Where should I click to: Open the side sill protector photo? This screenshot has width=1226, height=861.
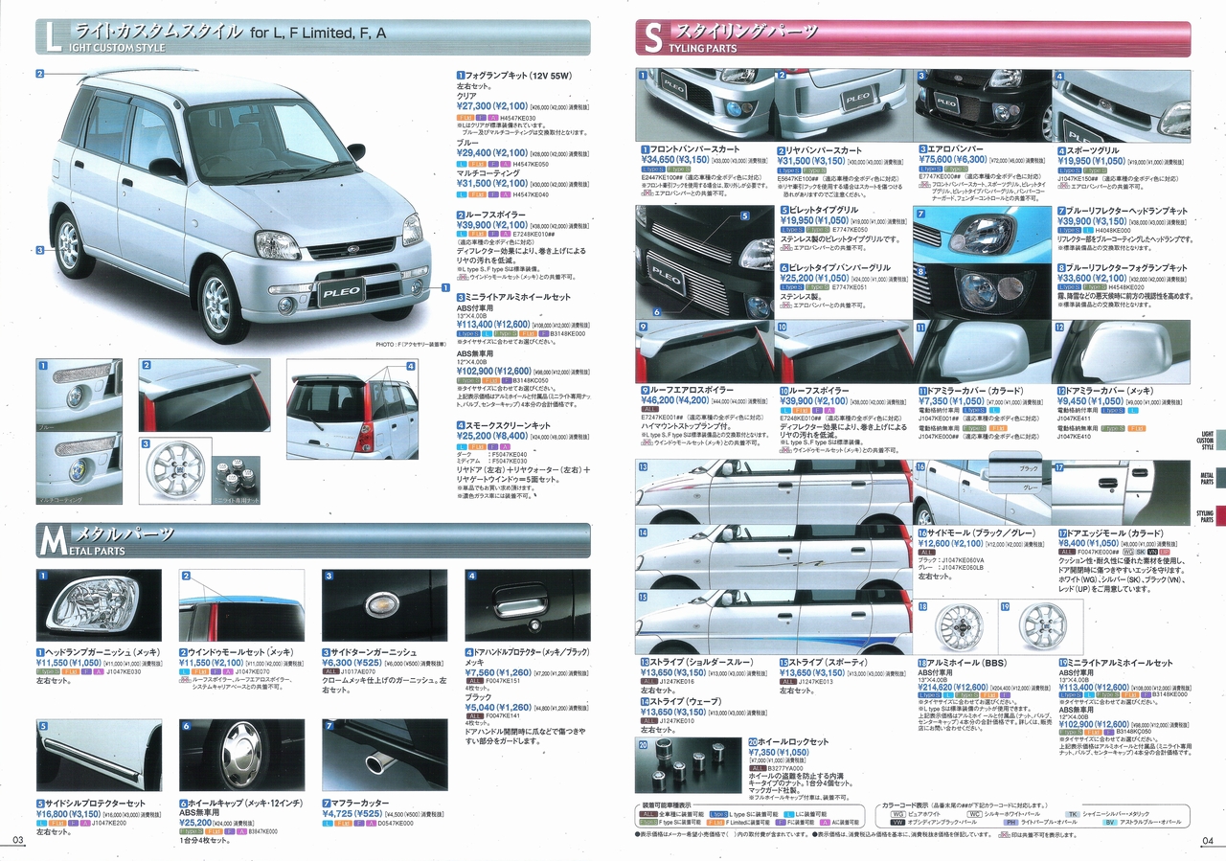(99, 756)
